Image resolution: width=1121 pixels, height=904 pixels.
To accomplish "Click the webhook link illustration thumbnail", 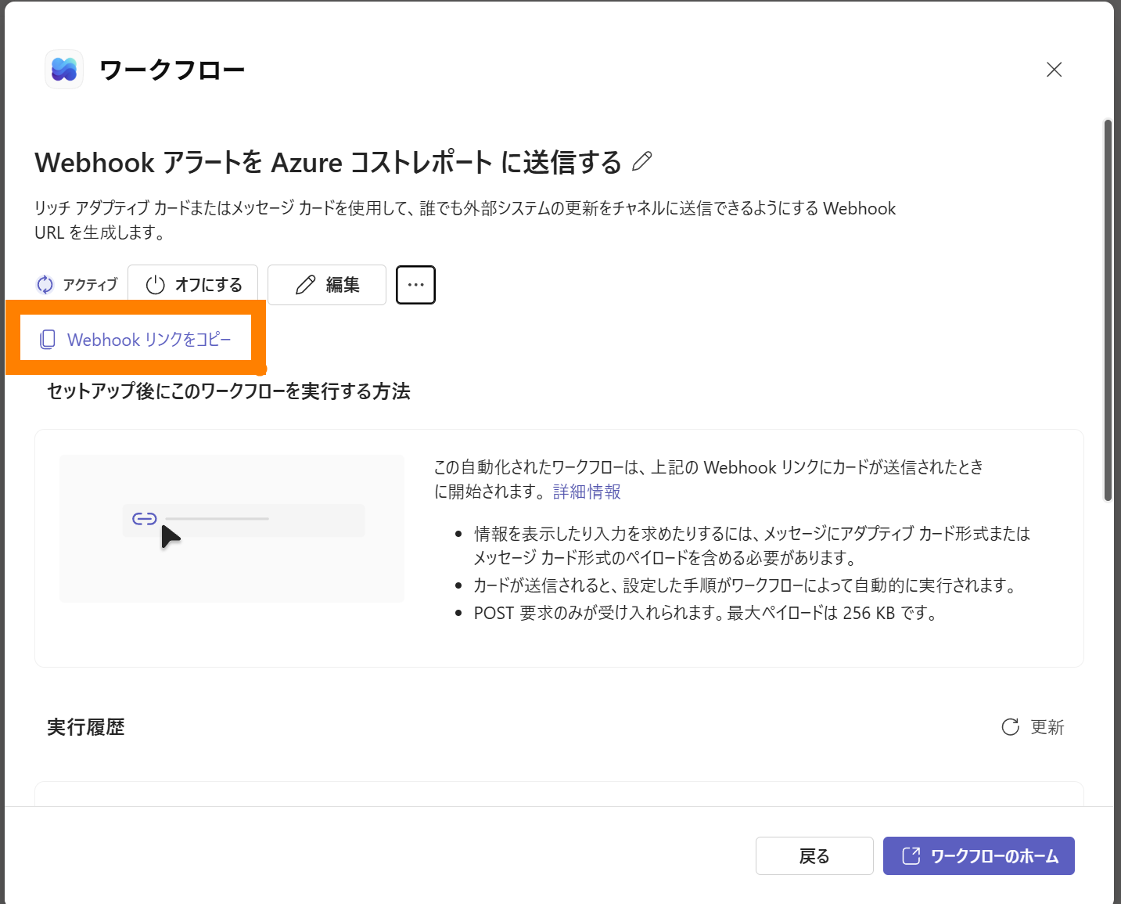I will coord(232,528).
